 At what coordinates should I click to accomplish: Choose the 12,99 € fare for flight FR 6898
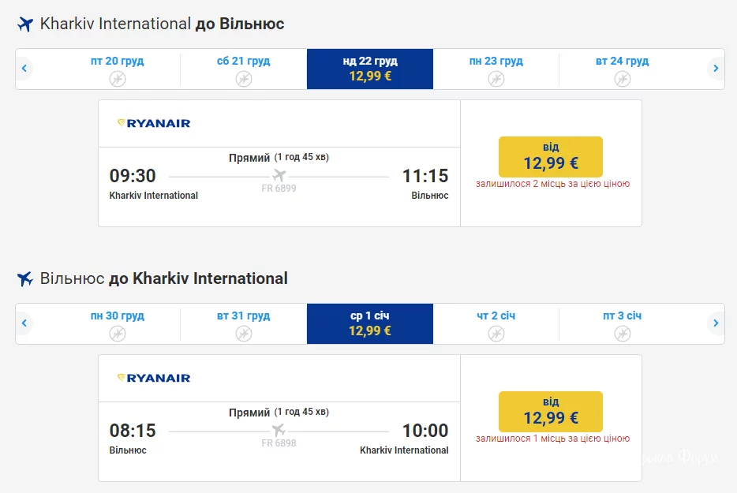550,411
